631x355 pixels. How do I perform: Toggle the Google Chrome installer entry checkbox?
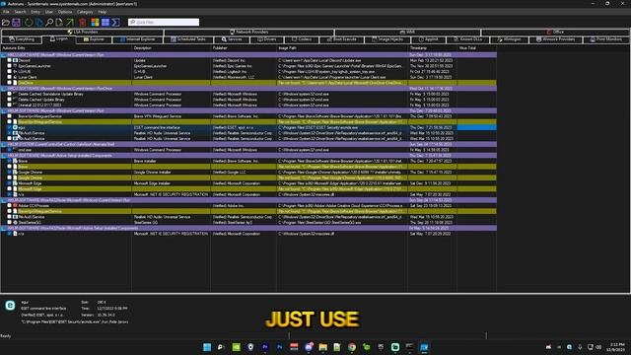tap(9, 173)
